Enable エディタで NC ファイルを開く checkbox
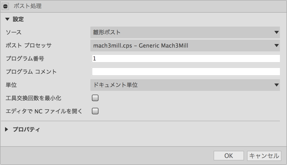Screen dimensions: 287x165 tap(95, 111)
